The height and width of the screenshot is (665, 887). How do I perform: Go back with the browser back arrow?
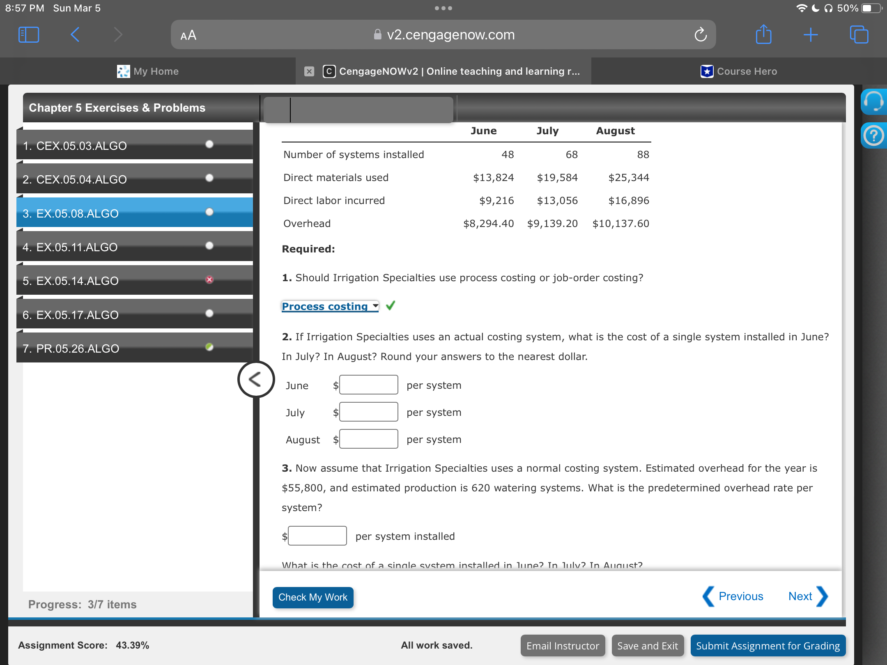click(75, 35)
